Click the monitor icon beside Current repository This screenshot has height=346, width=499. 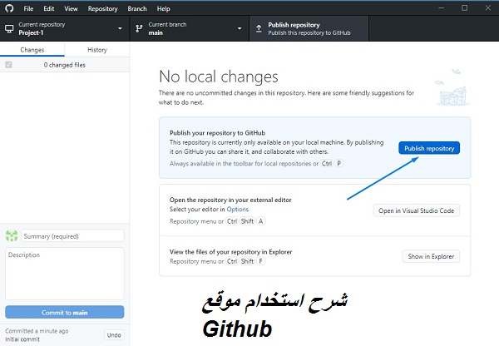9,29
